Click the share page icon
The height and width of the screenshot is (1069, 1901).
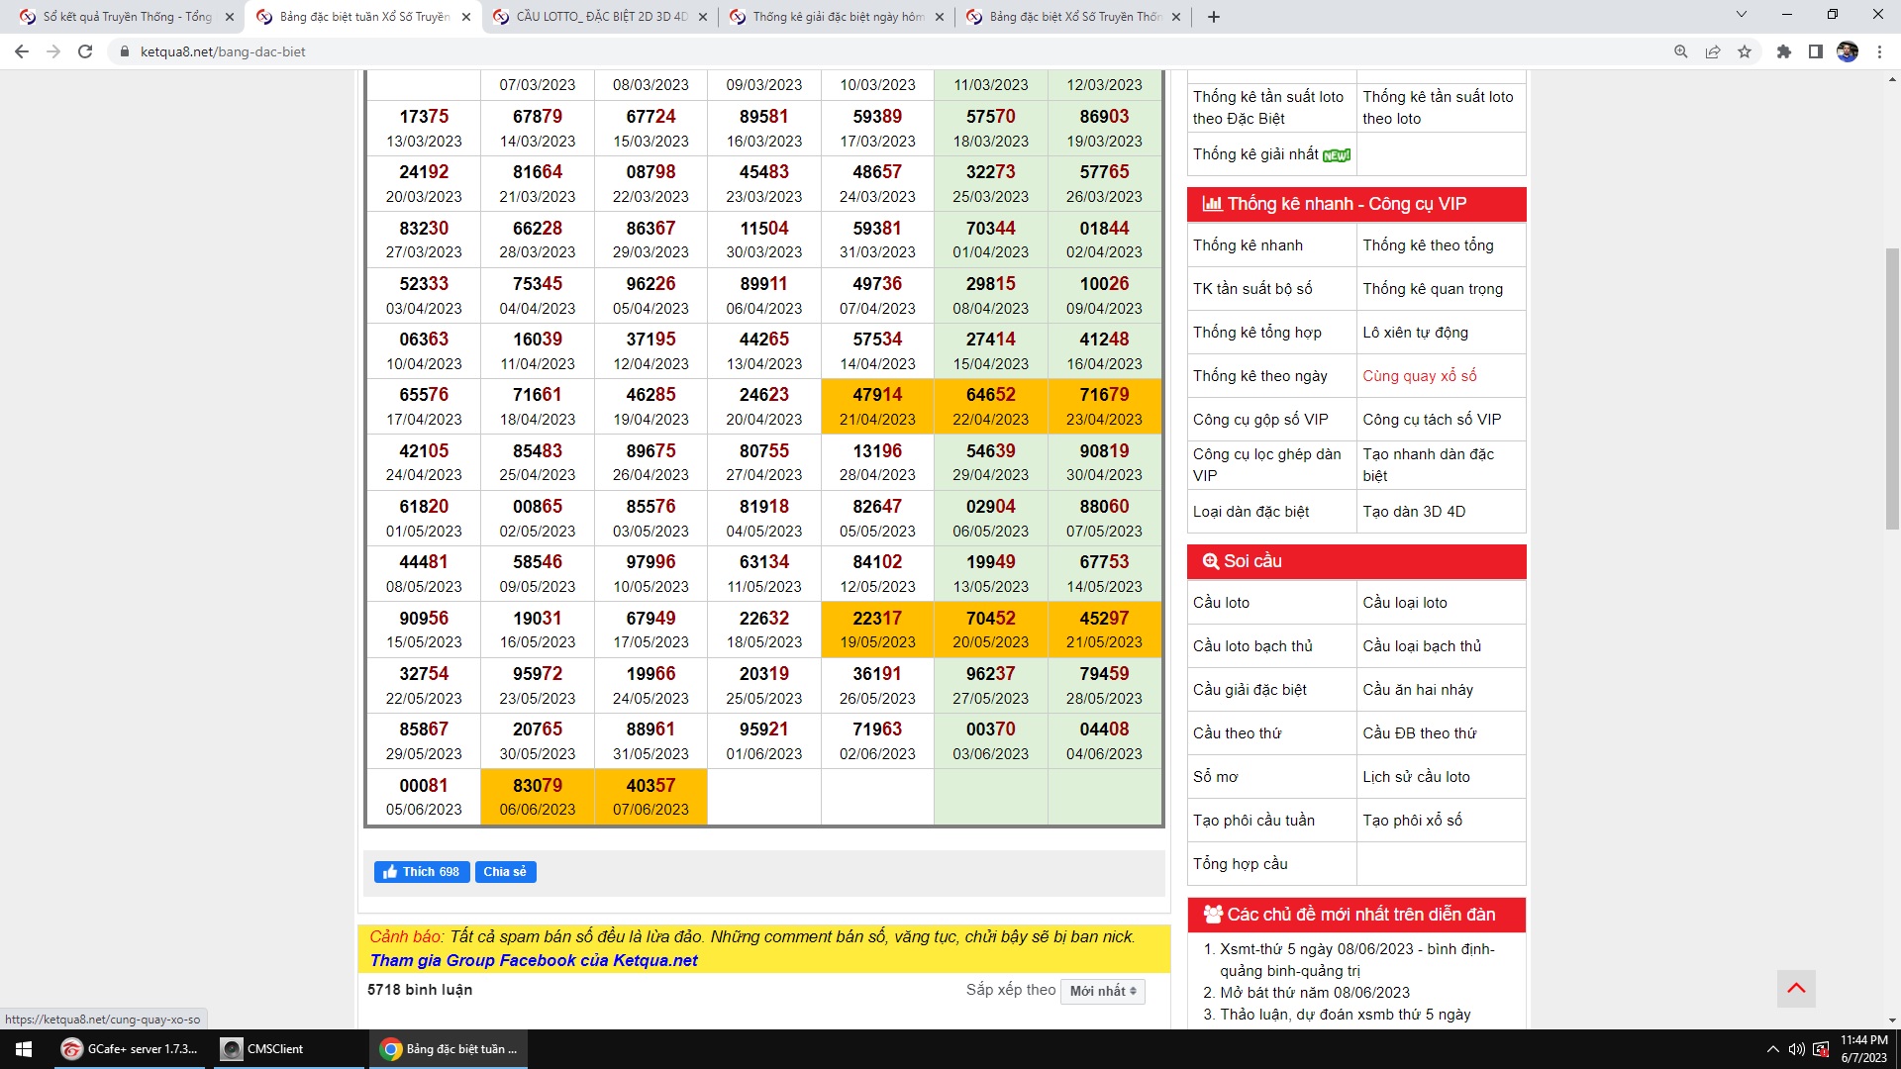click(1712, 51)
